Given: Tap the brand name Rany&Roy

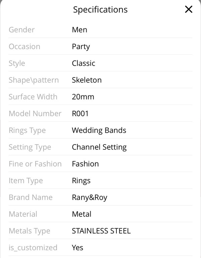Looking at the screenshot, I should click(x=90, y=197).
